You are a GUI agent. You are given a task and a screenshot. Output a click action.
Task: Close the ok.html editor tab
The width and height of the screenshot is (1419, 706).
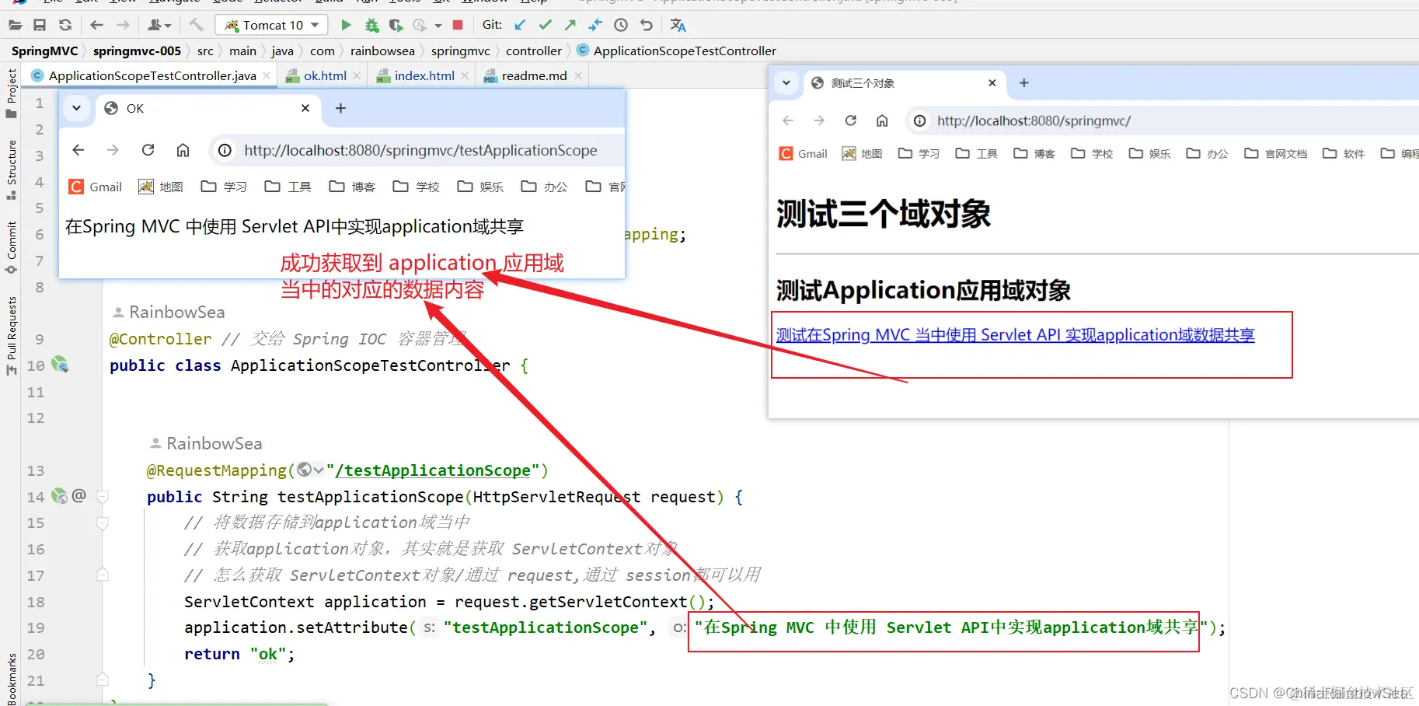pyautogui.click(x=357, y=75)
